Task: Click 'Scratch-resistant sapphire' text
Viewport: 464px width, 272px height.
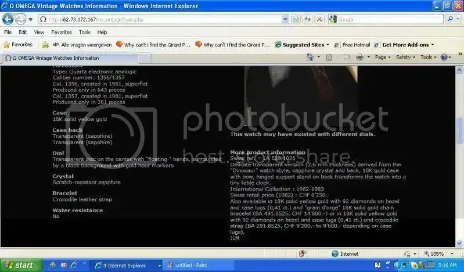Action: coord(87,182)
